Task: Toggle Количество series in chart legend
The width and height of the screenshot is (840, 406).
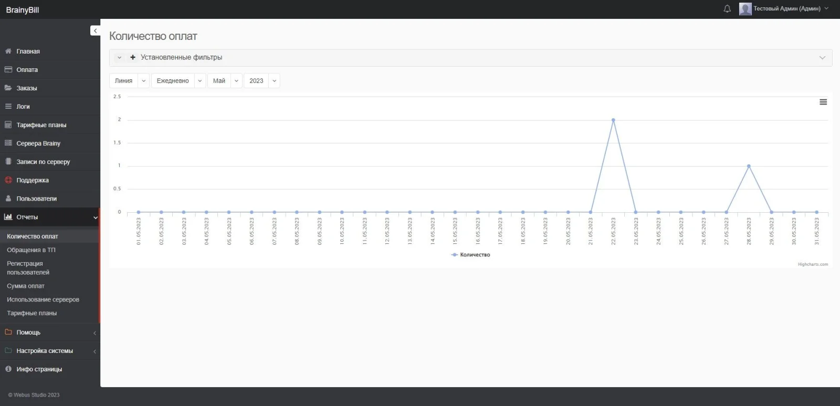Action: point(471,255)
